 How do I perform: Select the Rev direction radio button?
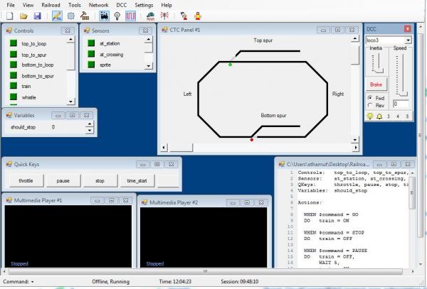371,105
